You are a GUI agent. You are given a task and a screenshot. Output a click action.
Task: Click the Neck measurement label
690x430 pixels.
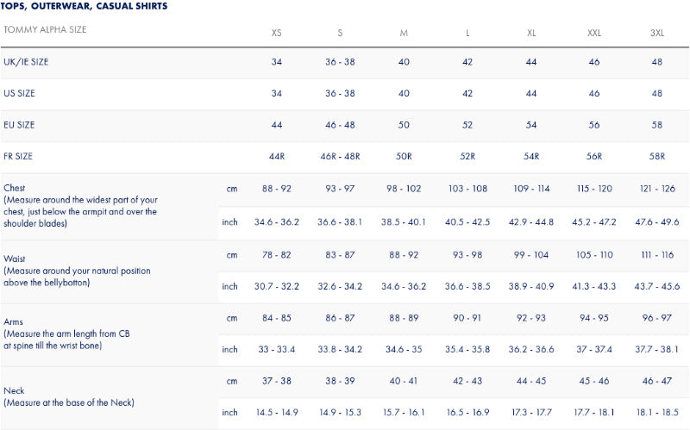(15, 390)
